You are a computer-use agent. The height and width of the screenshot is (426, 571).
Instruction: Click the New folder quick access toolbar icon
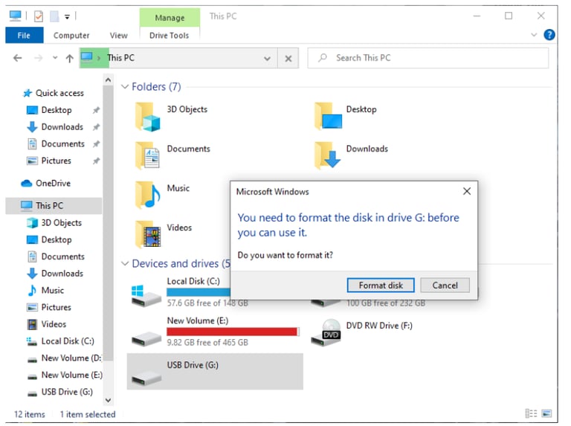click(54, 16)
